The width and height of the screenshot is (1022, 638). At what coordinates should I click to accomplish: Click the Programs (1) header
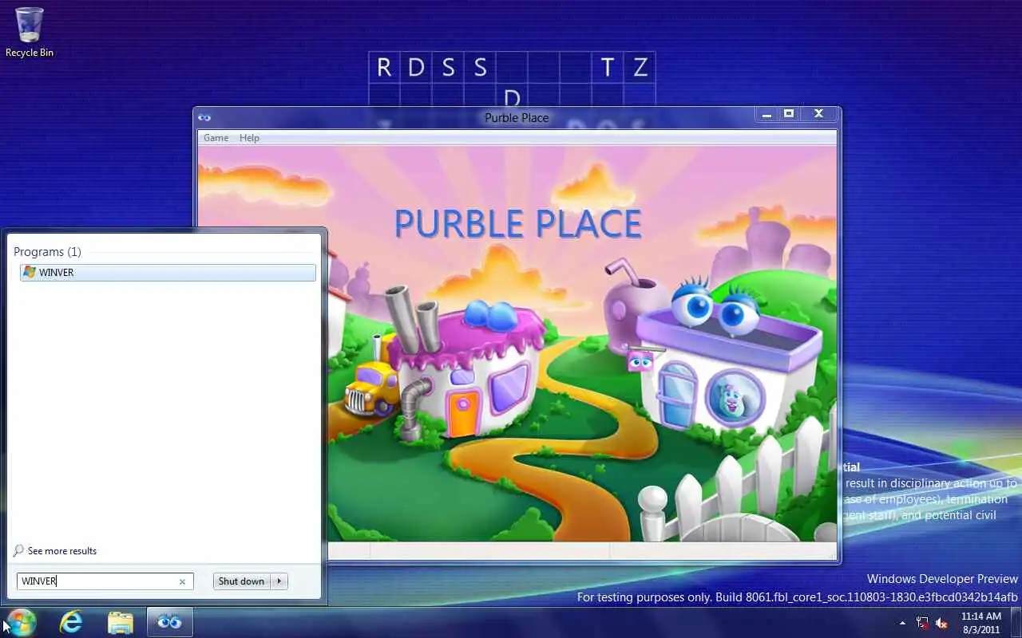point(47,251)
